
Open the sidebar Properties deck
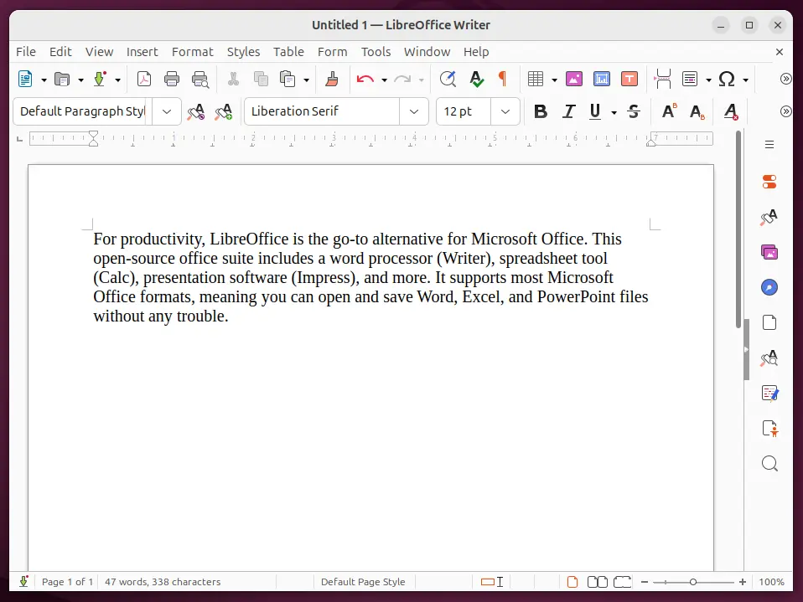[769, 182]
